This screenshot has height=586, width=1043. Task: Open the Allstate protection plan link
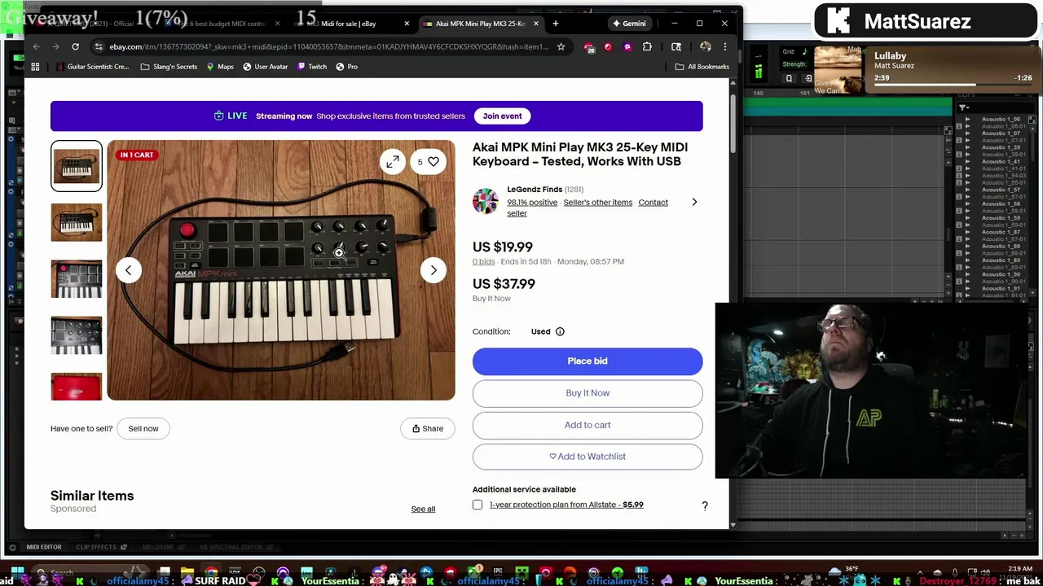(566, 505)
